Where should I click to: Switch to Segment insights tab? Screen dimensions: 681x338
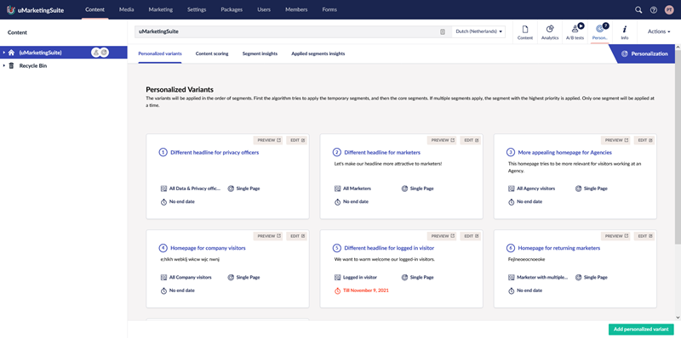click(x=260, y=54)
